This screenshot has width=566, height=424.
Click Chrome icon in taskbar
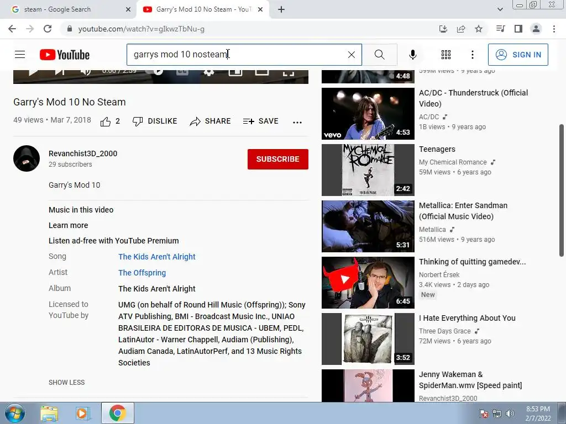pos(118,413)
